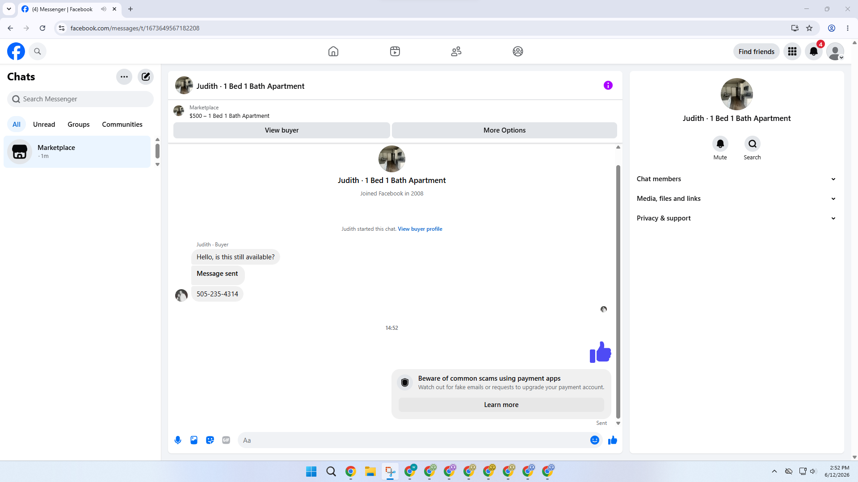Open File Explorer from the taskbar

point(370,471)
